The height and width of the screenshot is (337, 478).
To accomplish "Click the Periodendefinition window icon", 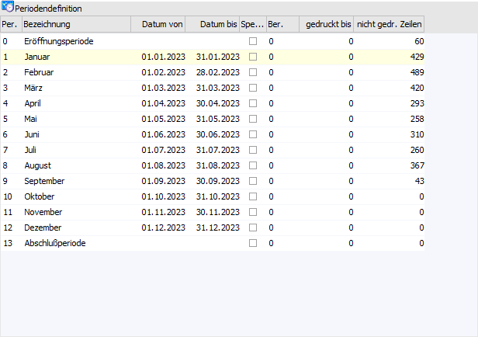I will [9, 8].
